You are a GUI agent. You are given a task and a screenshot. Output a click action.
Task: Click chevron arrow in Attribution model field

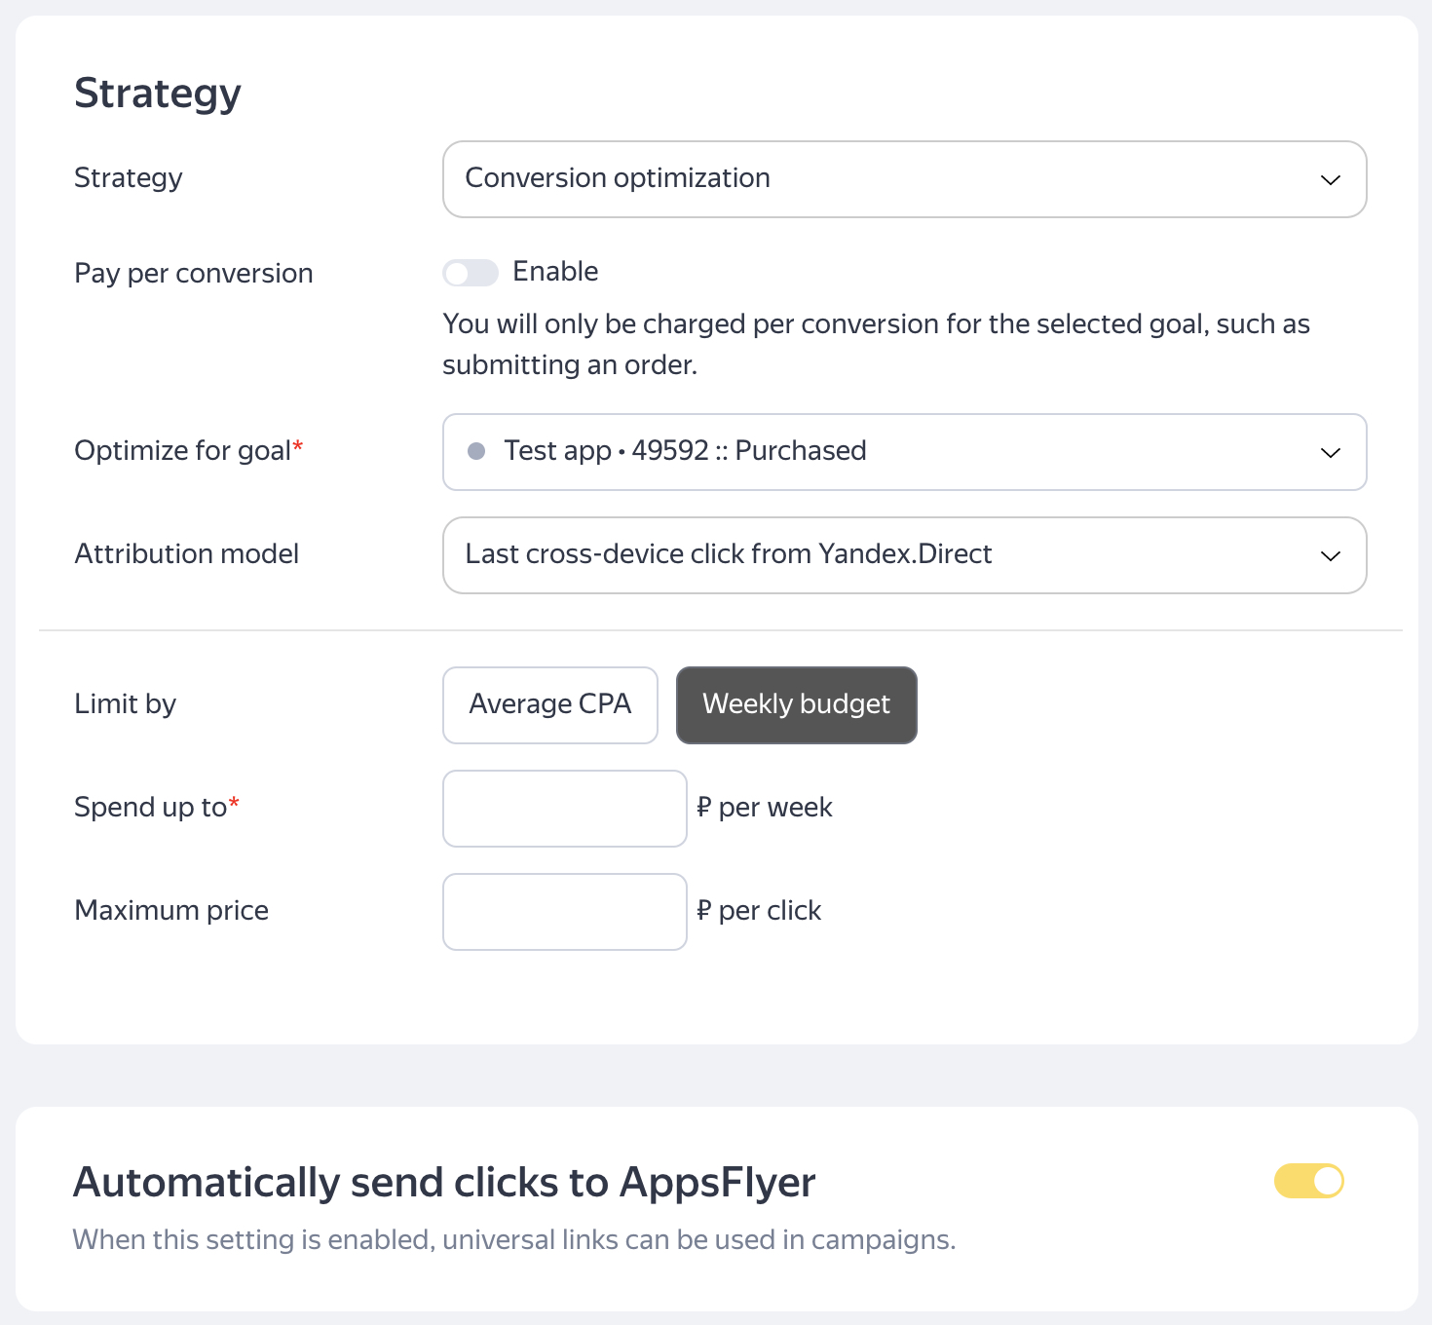pos(1330,556)
